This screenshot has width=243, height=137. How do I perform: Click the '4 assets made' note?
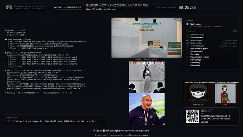point(231,40)
